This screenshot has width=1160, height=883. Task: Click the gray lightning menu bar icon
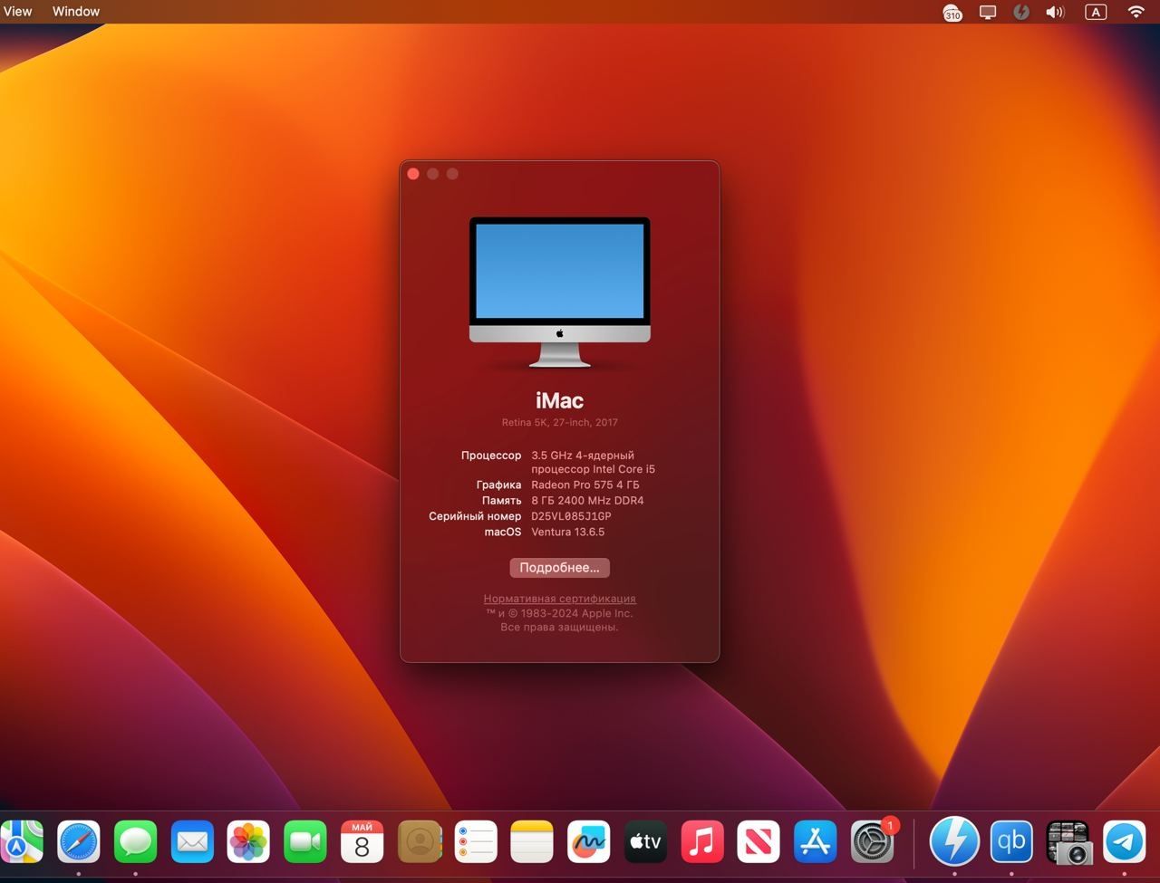click(1021, 12)
